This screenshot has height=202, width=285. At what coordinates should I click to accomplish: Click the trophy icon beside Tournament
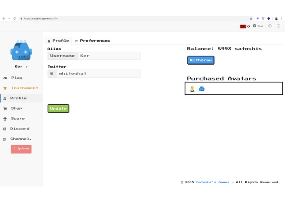click(5, 88)
